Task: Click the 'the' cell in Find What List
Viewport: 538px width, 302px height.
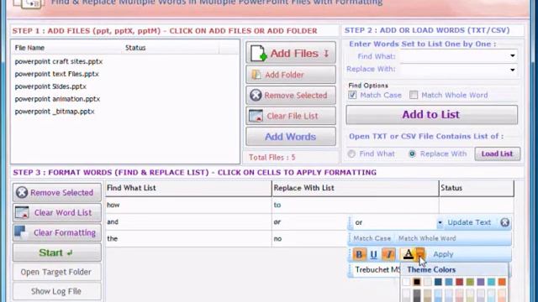Action: [x=188, y=238]
